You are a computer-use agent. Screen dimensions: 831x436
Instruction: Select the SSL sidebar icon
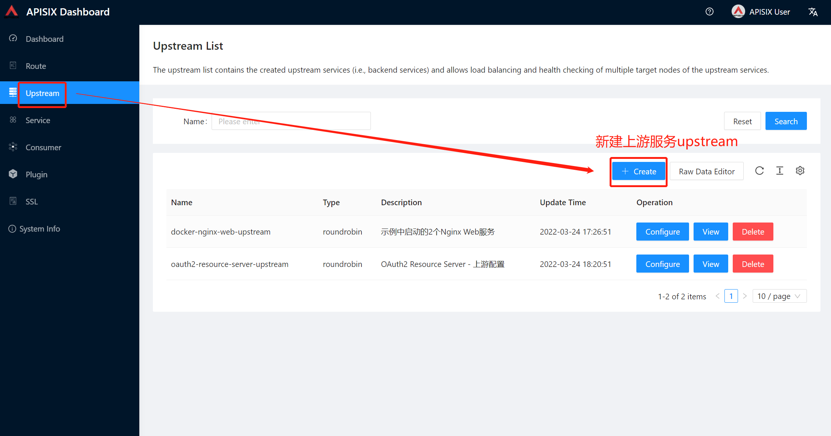coord(13,201)
